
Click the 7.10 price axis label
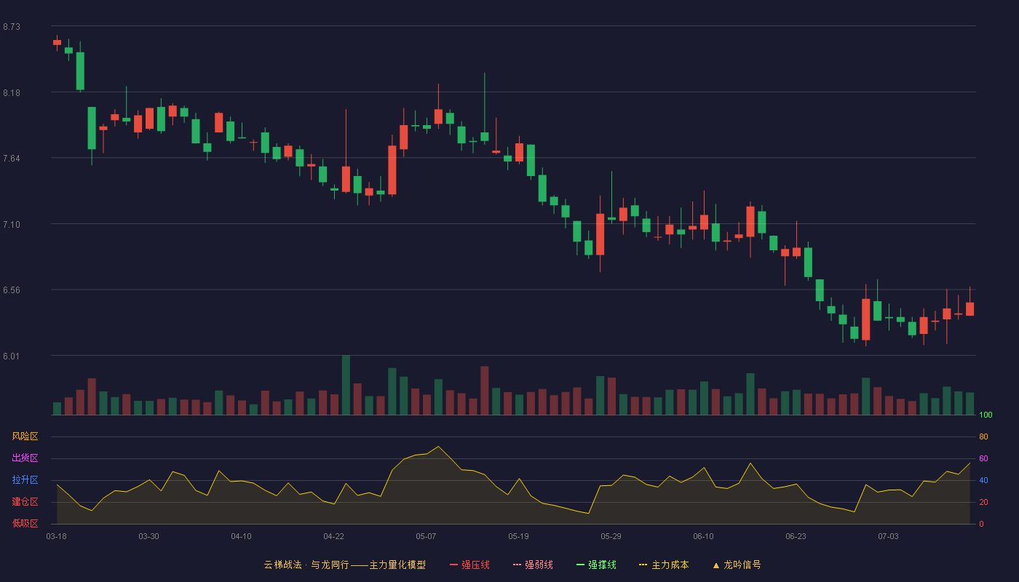pos(12,225)
